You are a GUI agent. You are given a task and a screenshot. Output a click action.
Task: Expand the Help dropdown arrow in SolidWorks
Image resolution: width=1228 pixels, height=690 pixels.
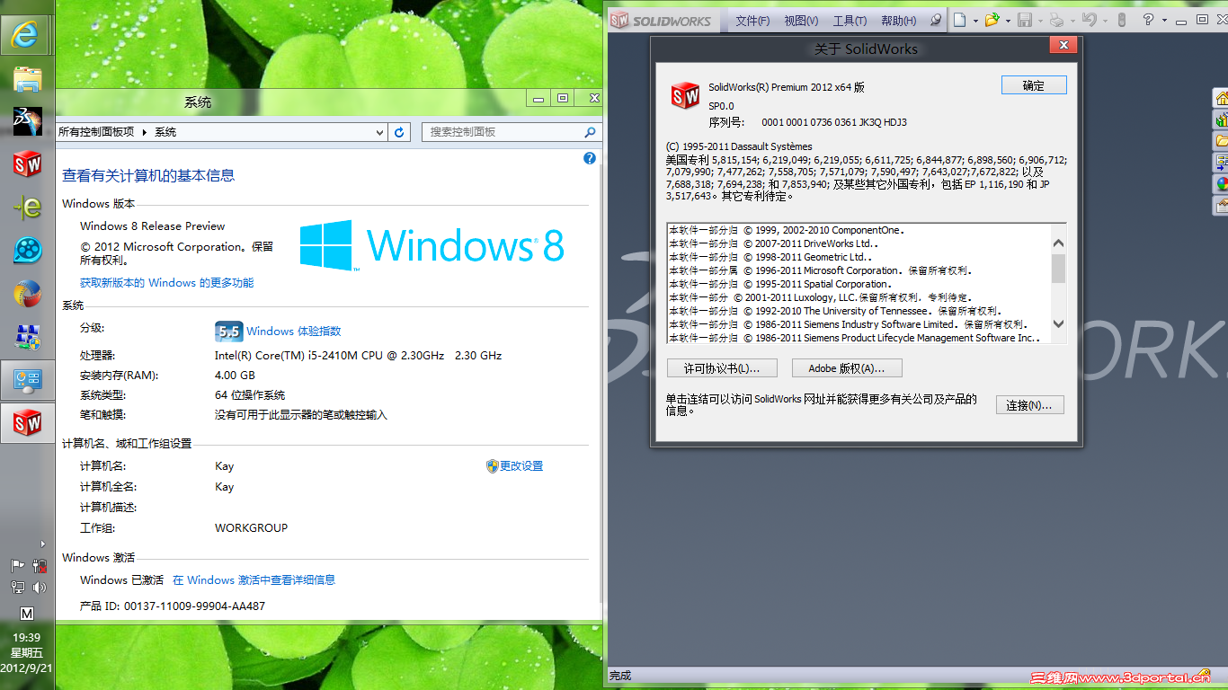[x=1163, y=20]
